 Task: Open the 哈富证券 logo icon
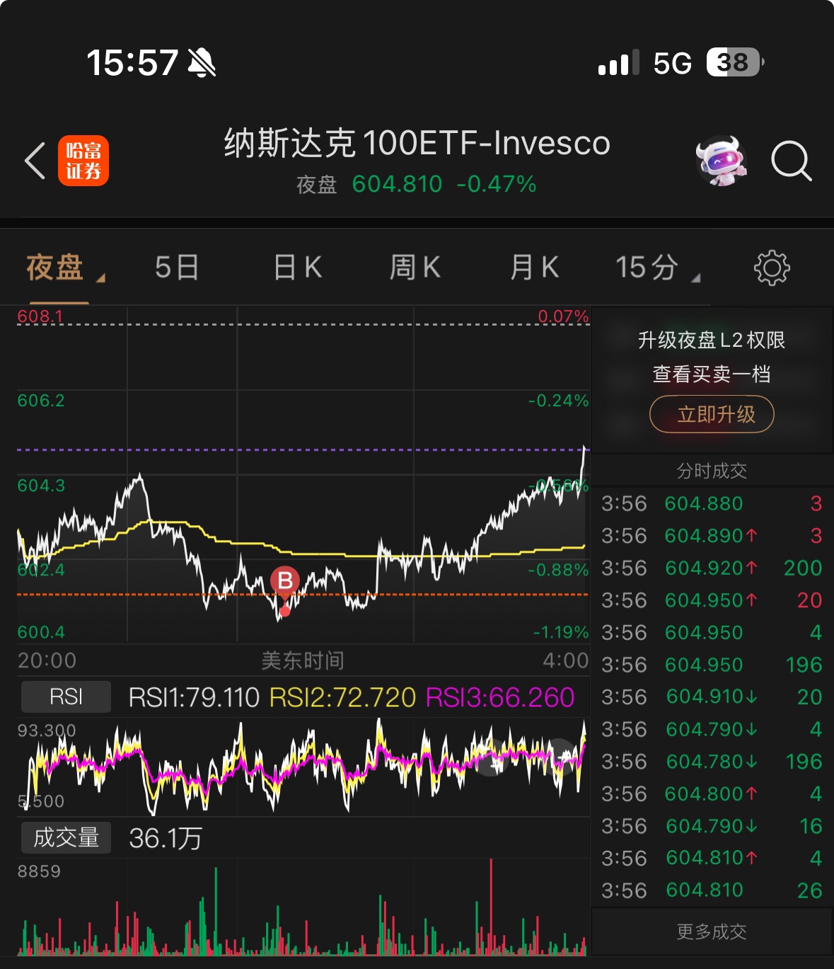pyautogui.click(x=83, y=161)
